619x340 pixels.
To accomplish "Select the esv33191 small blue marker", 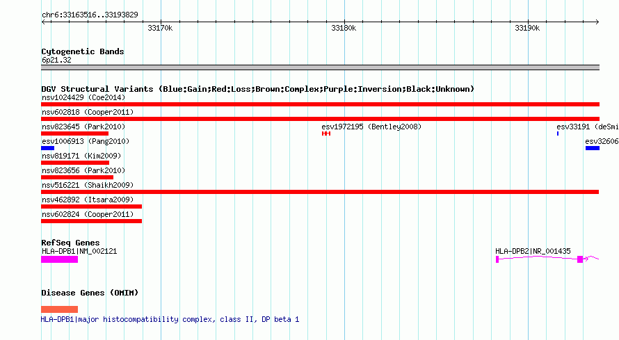I will (x=558, y=133).
